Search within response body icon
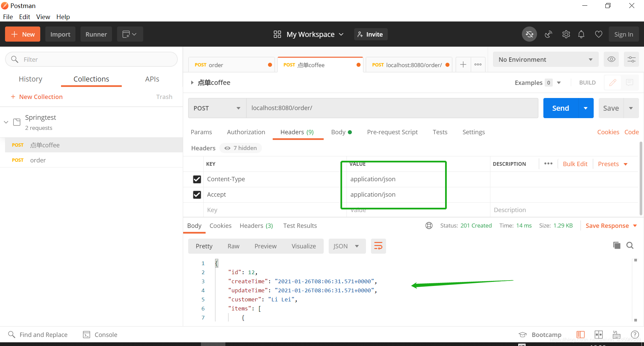Screen dimensions: 644x346 (630, 245)
